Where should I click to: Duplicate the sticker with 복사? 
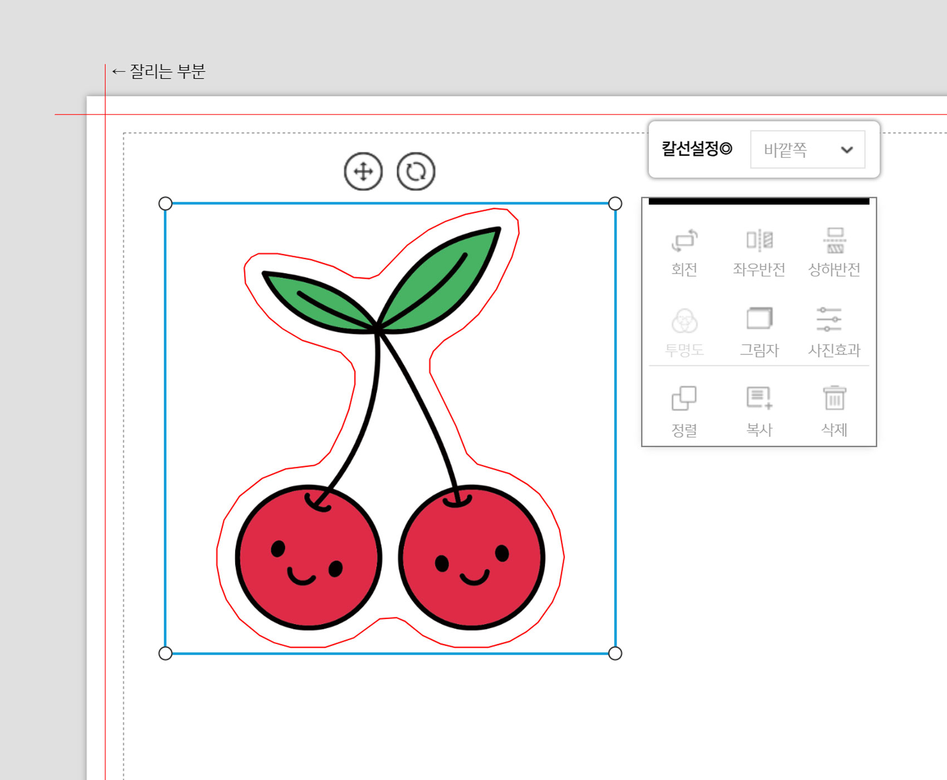pos(759,412)
